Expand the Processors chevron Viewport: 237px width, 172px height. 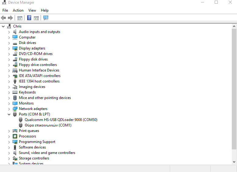(x=9, y=137)
